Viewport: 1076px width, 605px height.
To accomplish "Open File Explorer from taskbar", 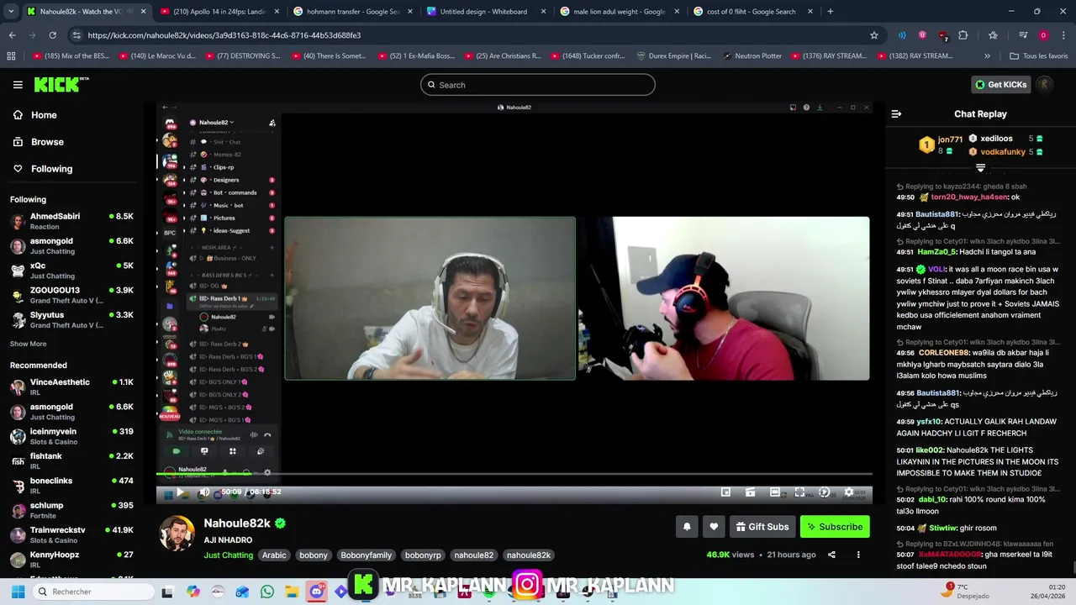I will (x=292, y=592).
